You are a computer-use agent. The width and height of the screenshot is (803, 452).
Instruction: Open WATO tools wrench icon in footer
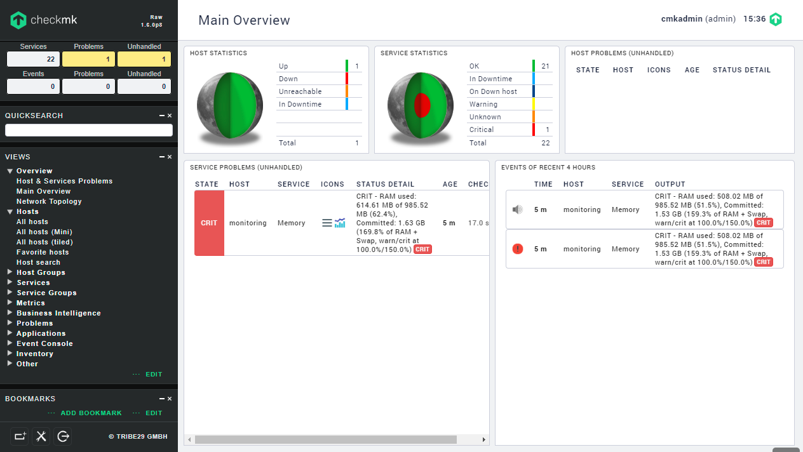[41, 436]
